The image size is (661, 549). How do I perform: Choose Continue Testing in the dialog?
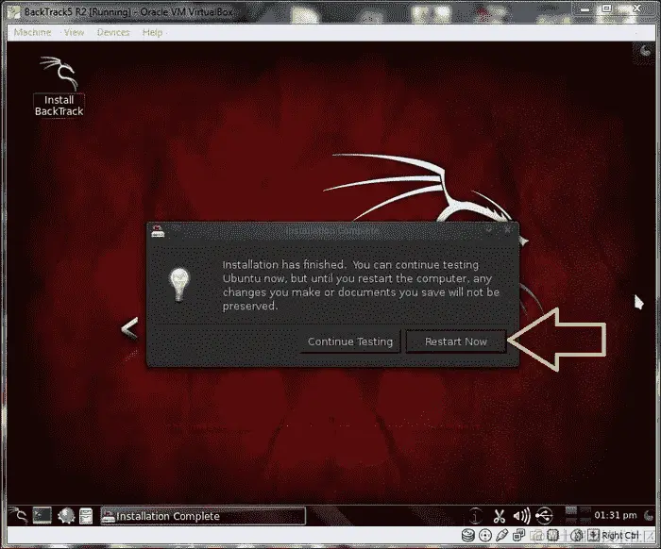click(350, 341)
